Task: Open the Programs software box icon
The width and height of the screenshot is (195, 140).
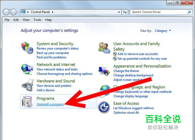Action: [27, 102]
